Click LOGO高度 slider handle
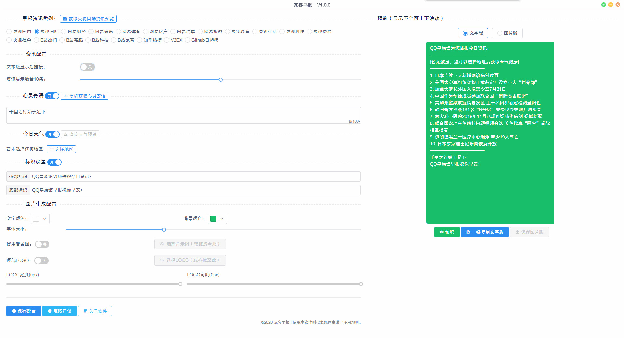Image resolution: width=624 pixels, height=338 pixels. pos(361,284)
